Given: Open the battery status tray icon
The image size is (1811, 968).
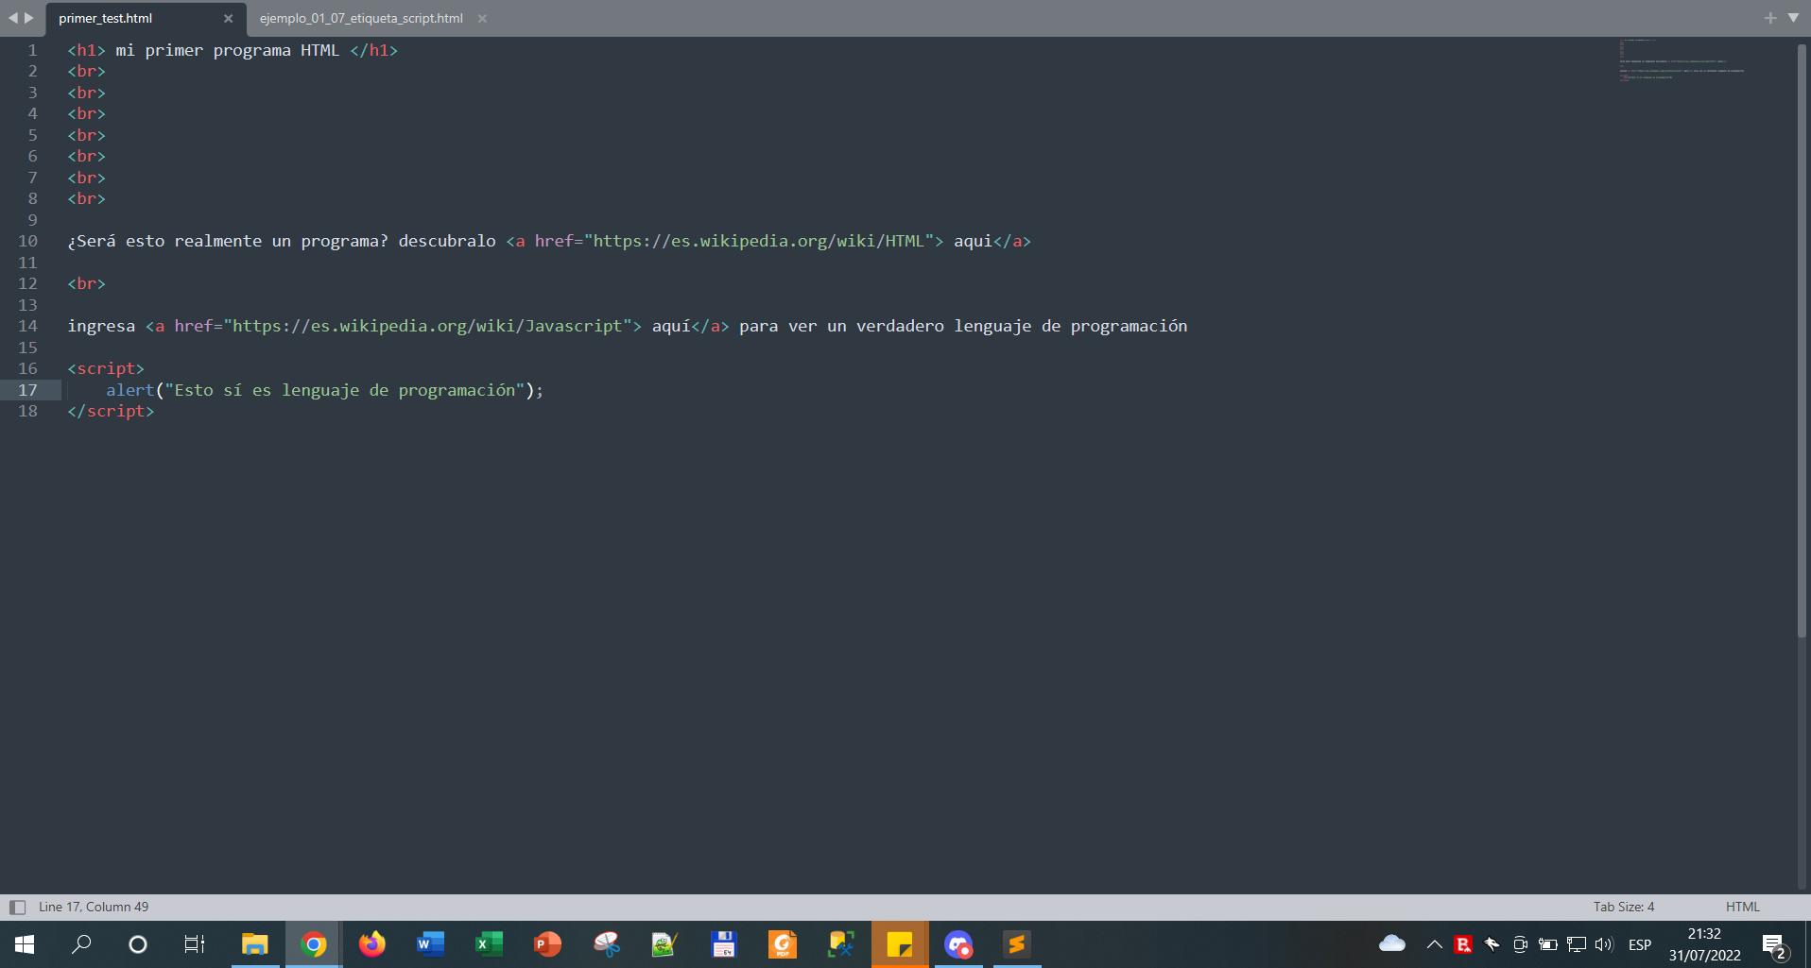Looking at the screenshot, I should point(1548,944).
